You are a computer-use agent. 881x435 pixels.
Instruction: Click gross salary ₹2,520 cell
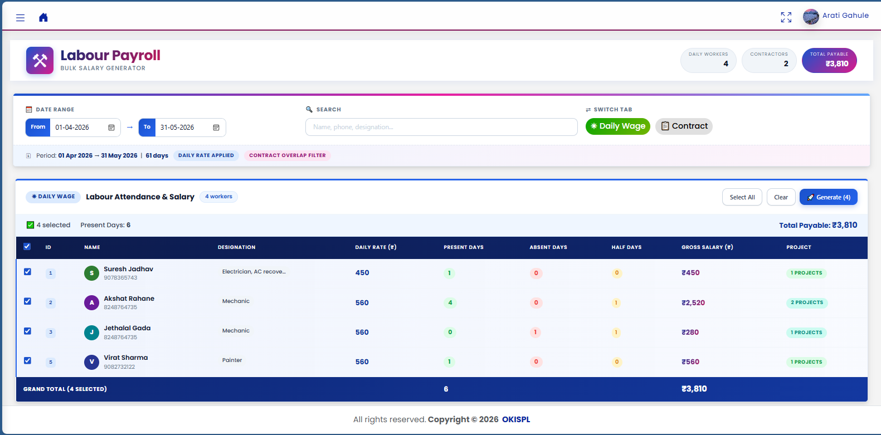click(x=693, y=303)
